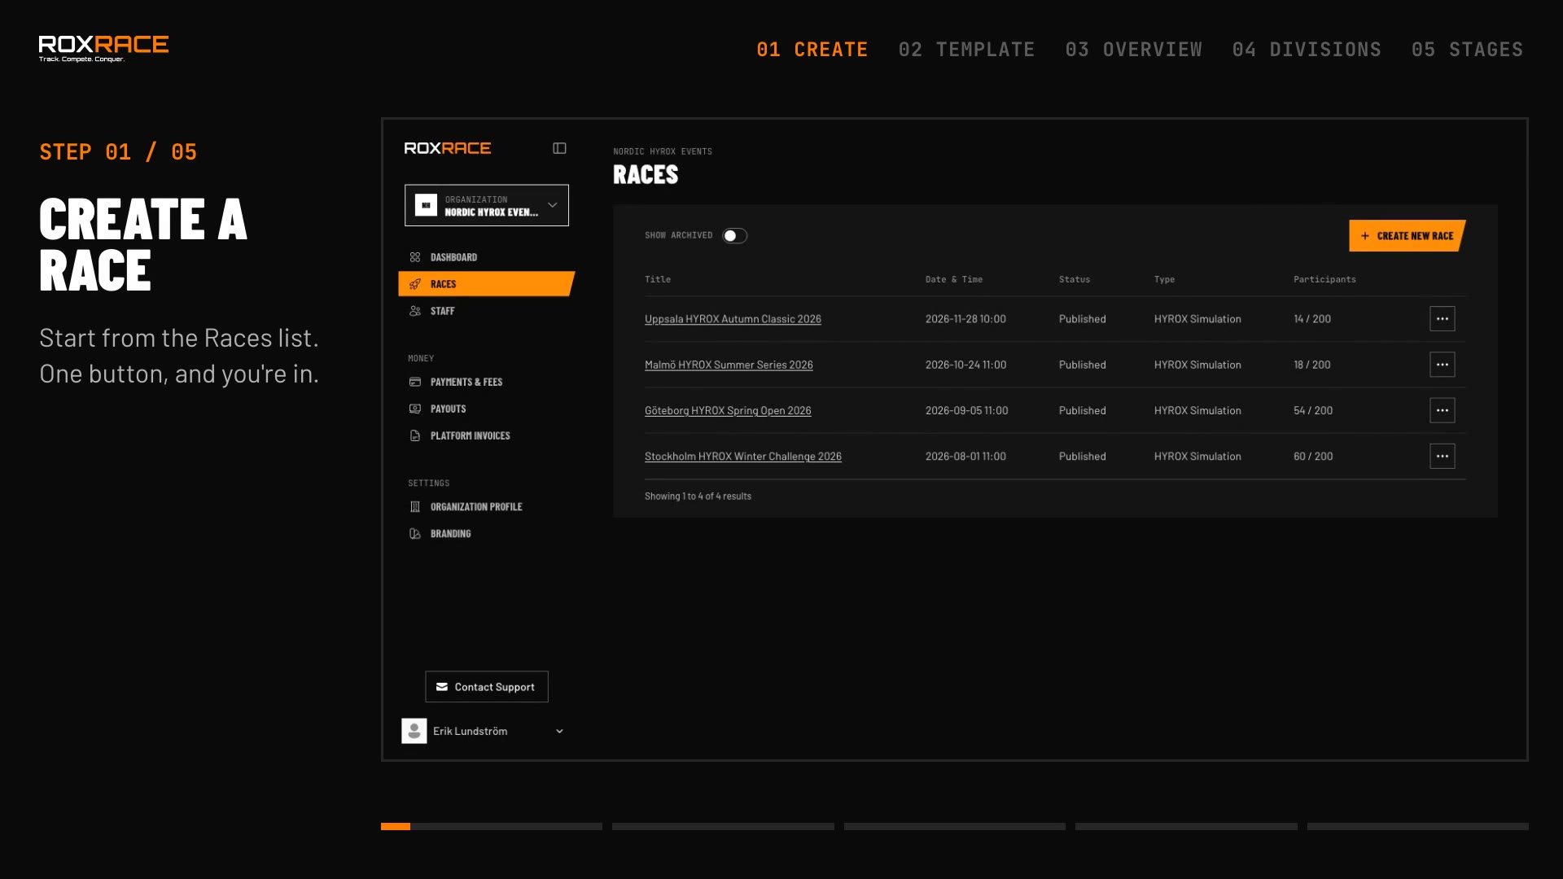Click the '54 / 200' participants value
Viewport: 1563px width, 879px height.
coord(1313,410)
